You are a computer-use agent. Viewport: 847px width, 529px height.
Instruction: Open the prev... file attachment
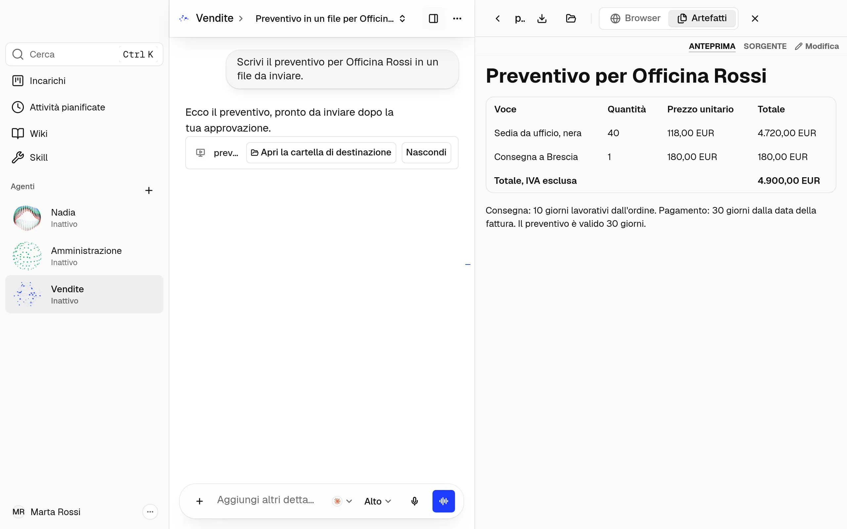217,152
